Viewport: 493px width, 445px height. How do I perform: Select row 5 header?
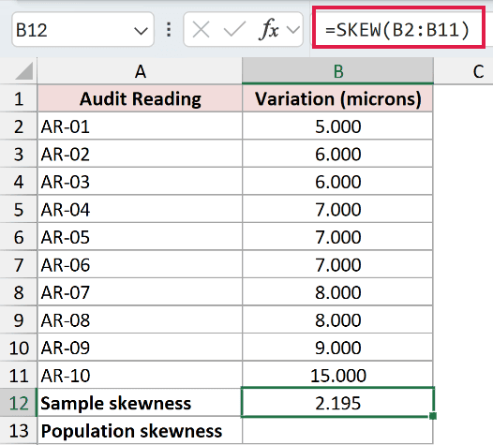pyautogui.click(x=19, y=209)
